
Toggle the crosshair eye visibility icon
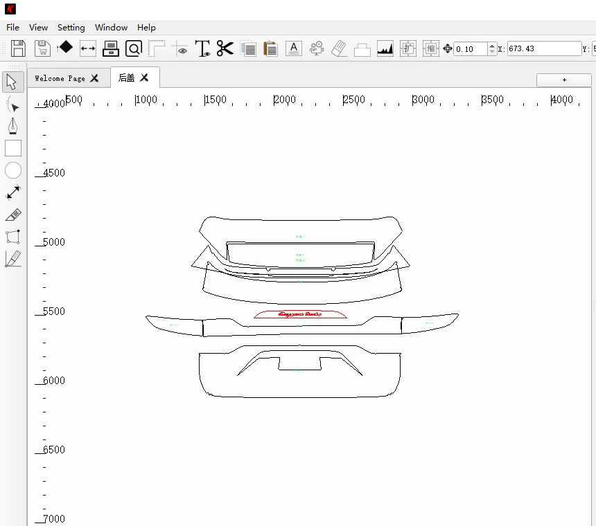click(x=179, y=48)
